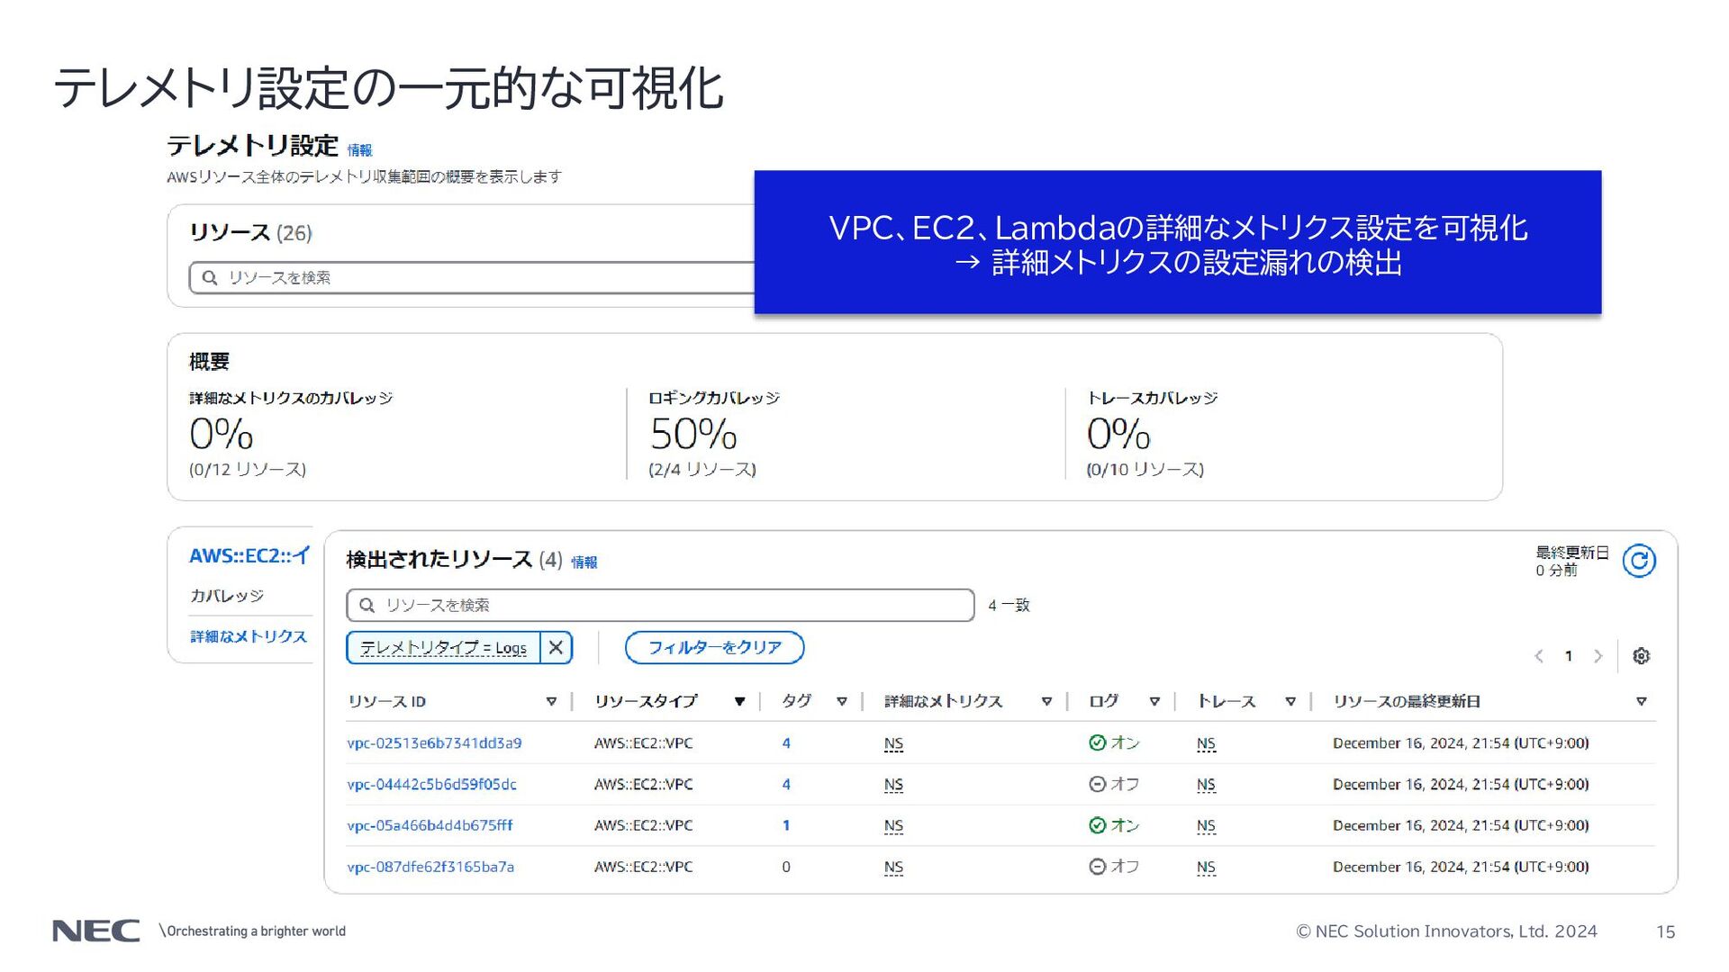Click the detected resources search field

(x=660, y=605)
